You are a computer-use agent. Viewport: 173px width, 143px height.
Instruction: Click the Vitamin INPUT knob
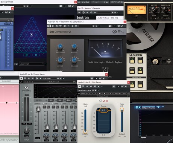(x=27, y=131)
